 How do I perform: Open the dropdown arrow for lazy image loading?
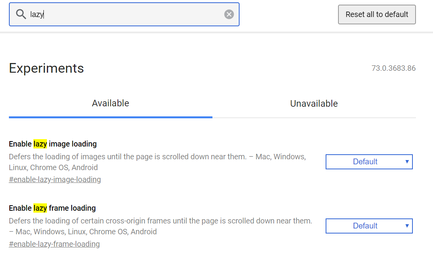coord(407,162)
